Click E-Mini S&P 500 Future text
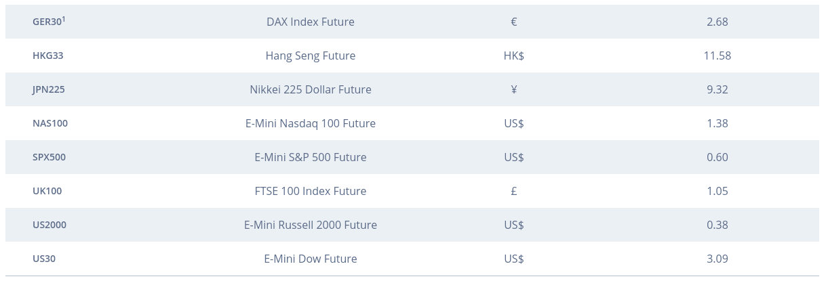 point(311,157)
